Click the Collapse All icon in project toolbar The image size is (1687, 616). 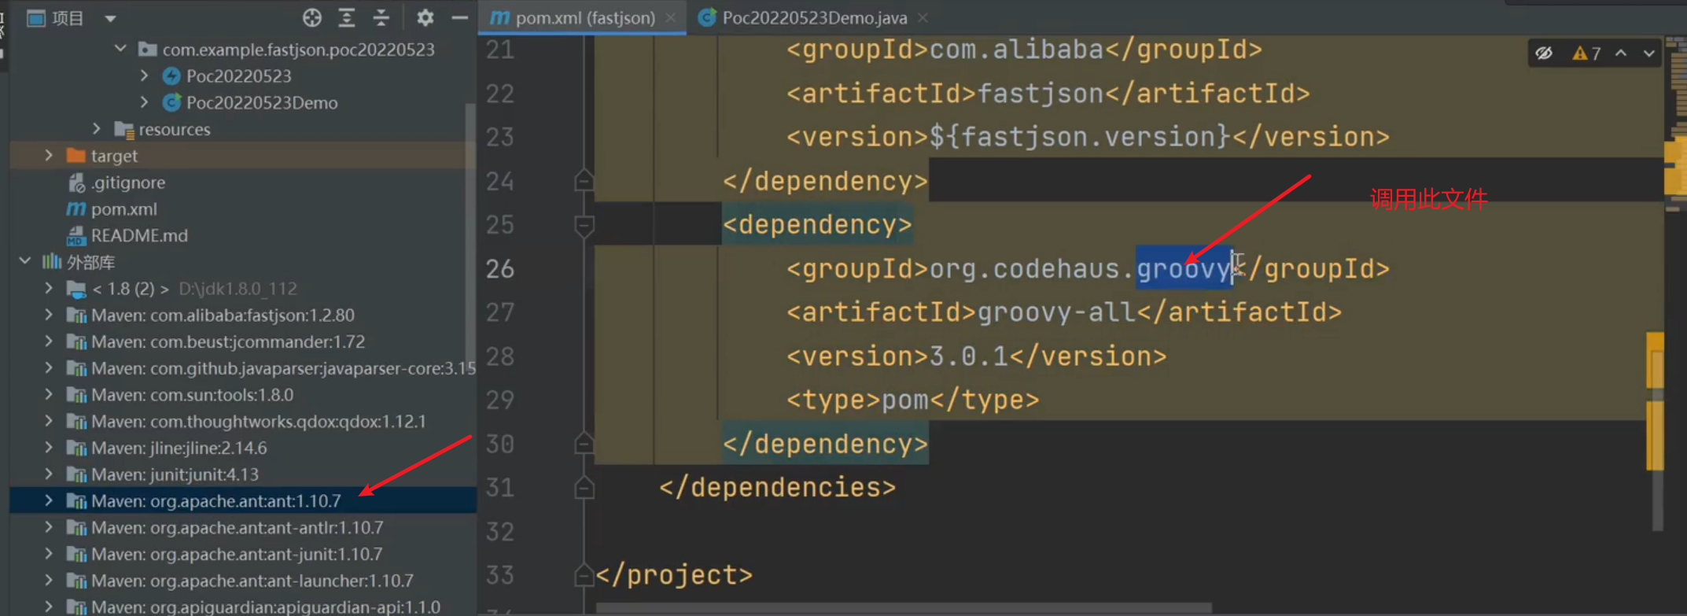coord(381,17)
